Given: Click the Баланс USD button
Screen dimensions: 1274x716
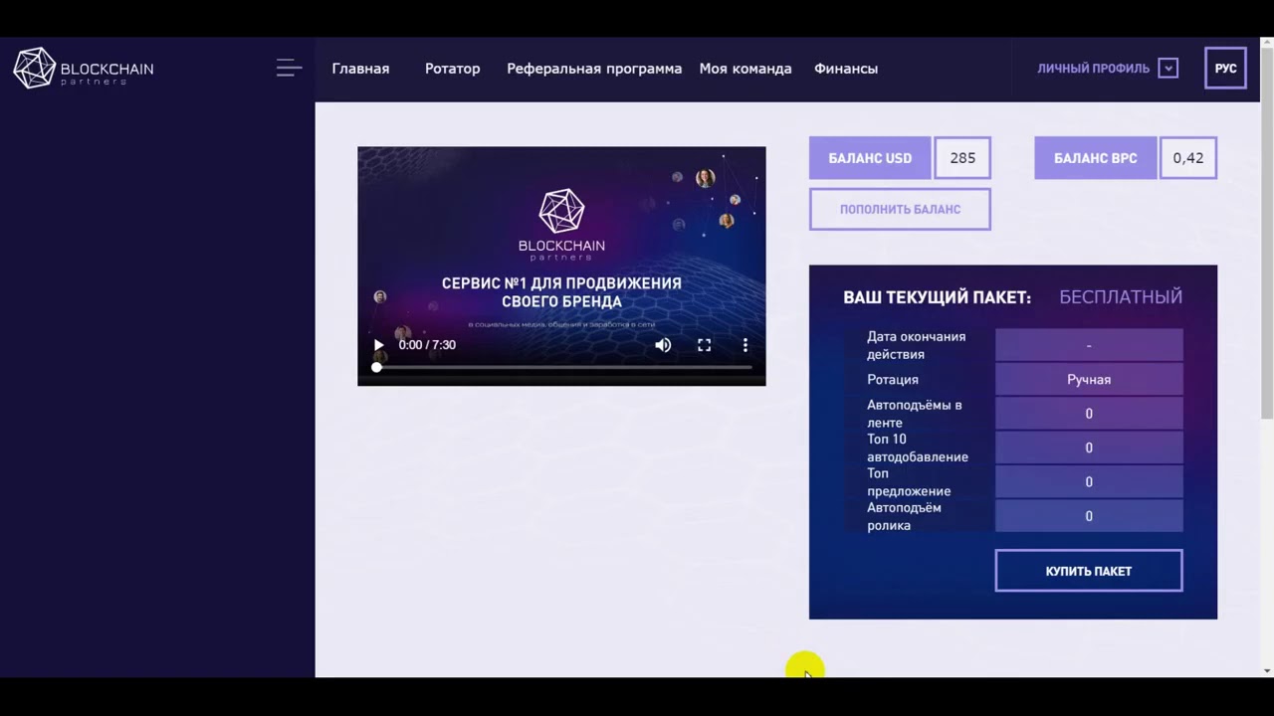Looking at the screenshot, I should point(870,158).
